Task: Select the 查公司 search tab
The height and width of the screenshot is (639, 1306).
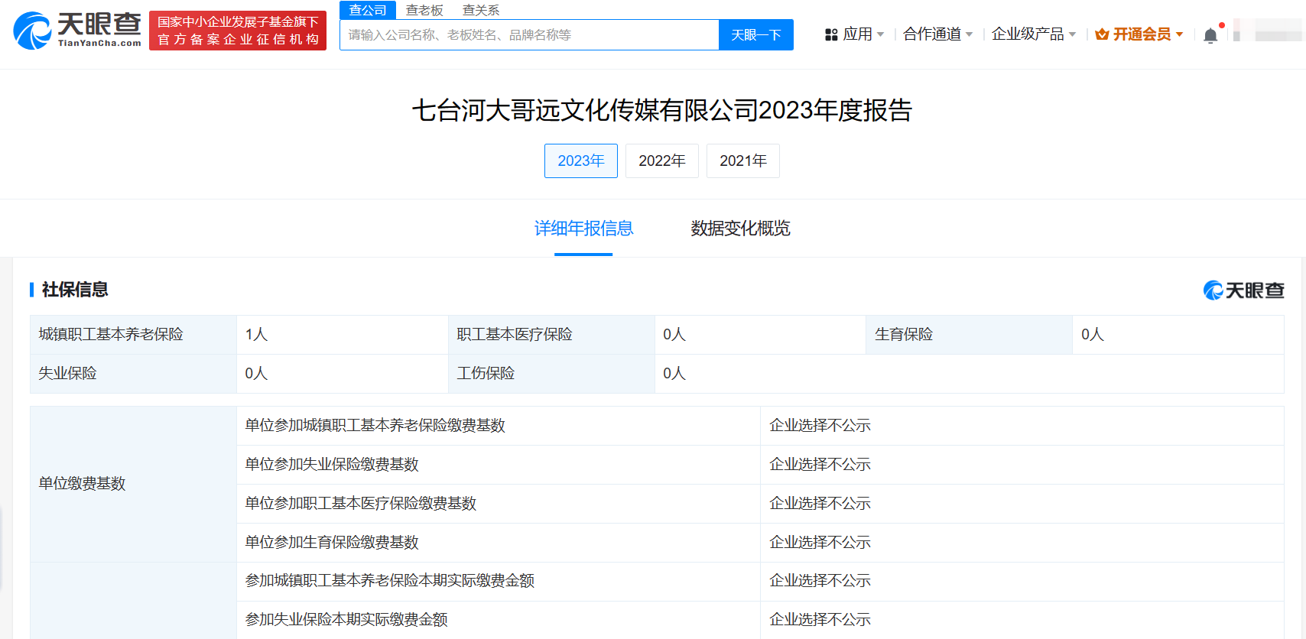Action: [368, 10]
